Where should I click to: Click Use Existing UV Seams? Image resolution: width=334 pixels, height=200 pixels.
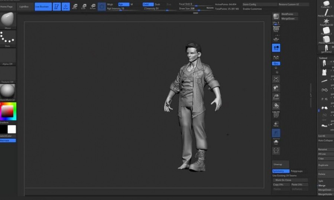pyautogui.click(x=285, y=176)
